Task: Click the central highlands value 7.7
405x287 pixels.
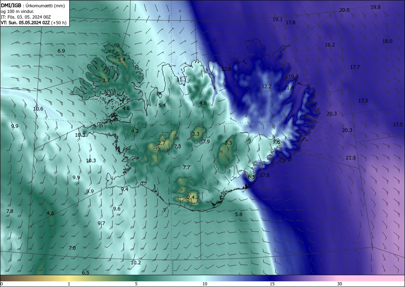Action: click(186, 168)
